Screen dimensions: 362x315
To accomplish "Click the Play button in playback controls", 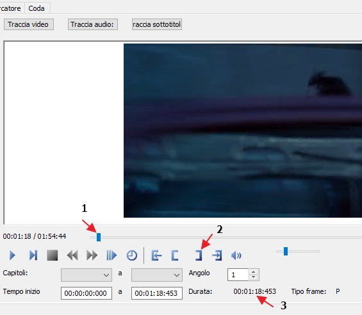I will click(x=12, y=255).
